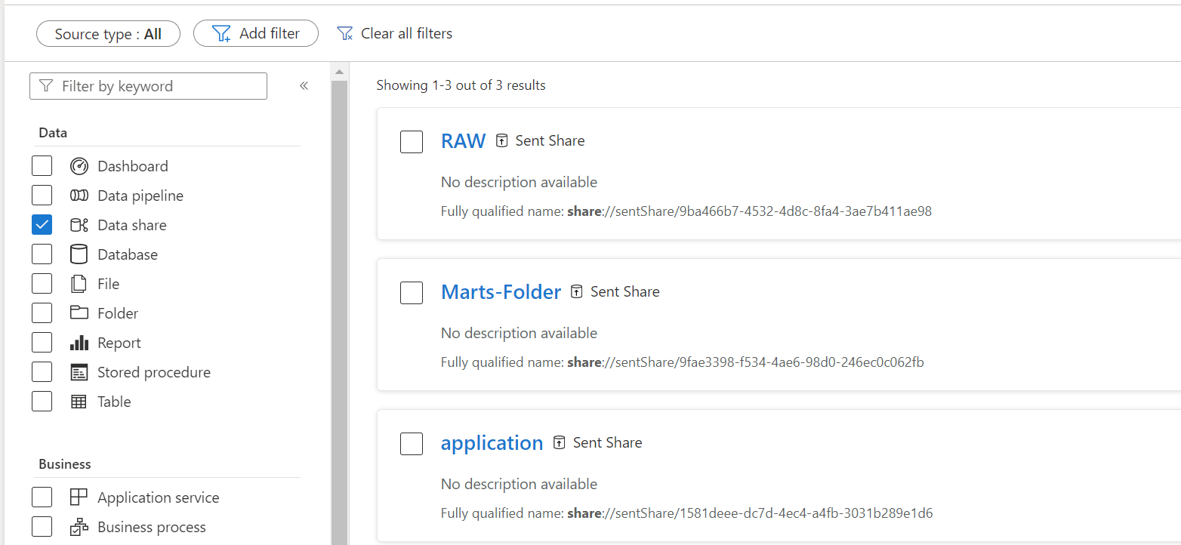Enable the Stored procedure checkbox
Screen dimensions: 1181x545
pyautogui.click(x=42, y=372)
